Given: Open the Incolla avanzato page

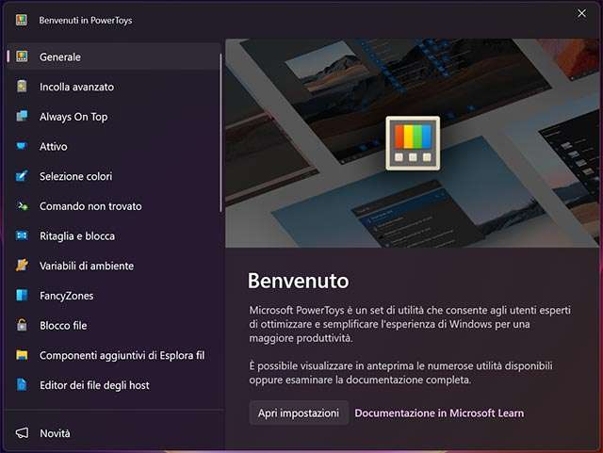Looking at the screenshot, I should [113, 87].
